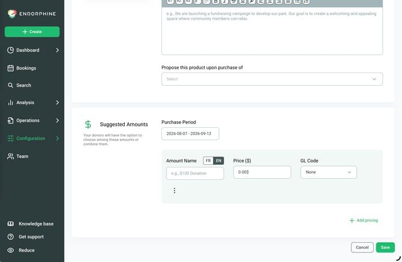Click the Get support question icon

tap(11, 237)
